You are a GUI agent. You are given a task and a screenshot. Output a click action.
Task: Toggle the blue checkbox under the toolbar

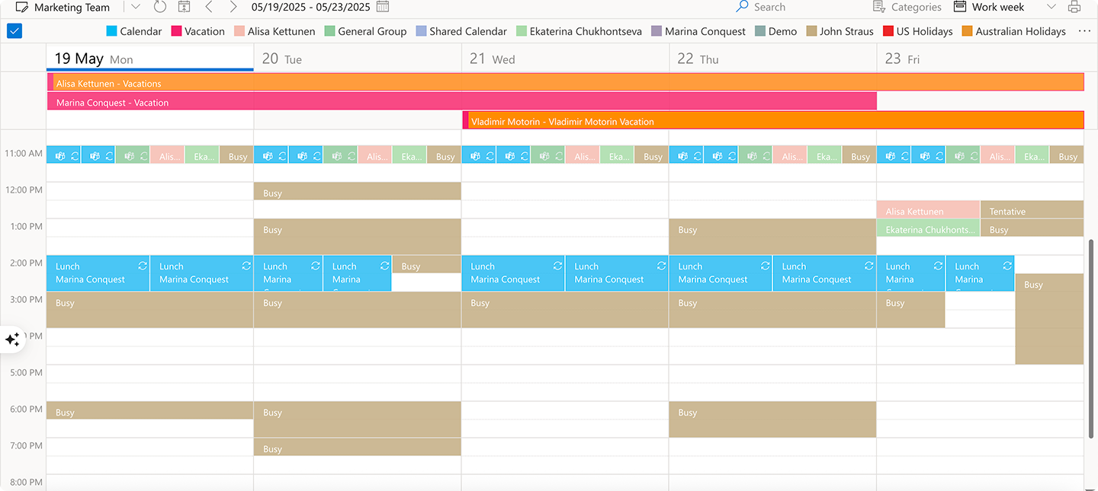(x=14, y=31)
